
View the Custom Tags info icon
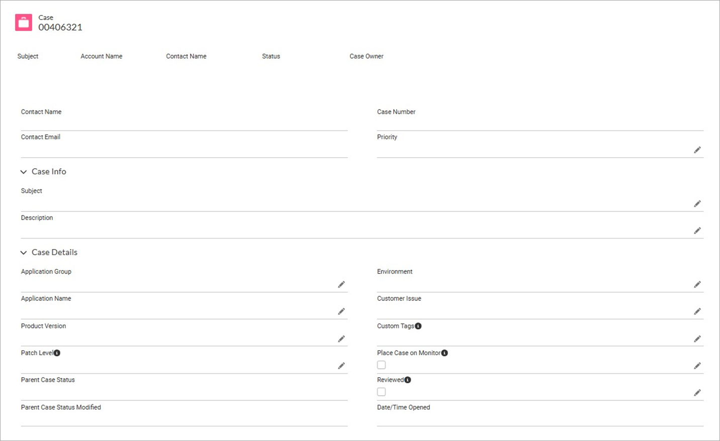pos(418,325)
